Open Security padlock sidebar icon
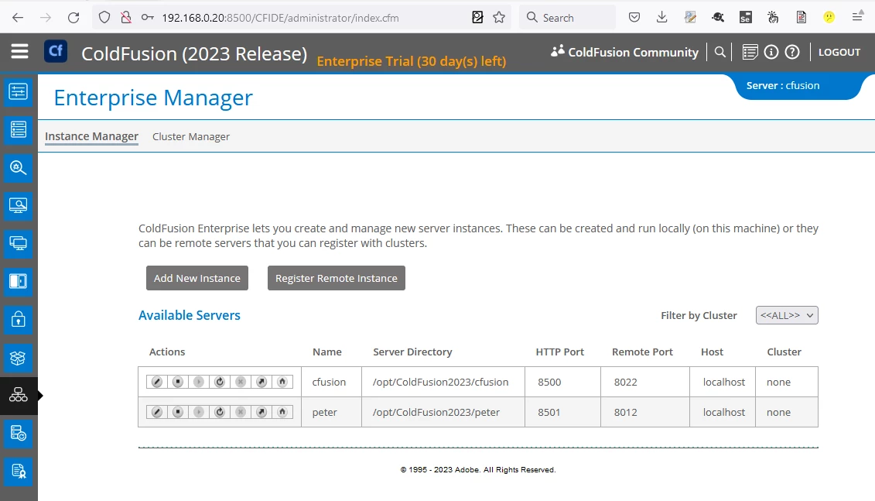This screenshot has height=501, width=875. pos(19,320)
